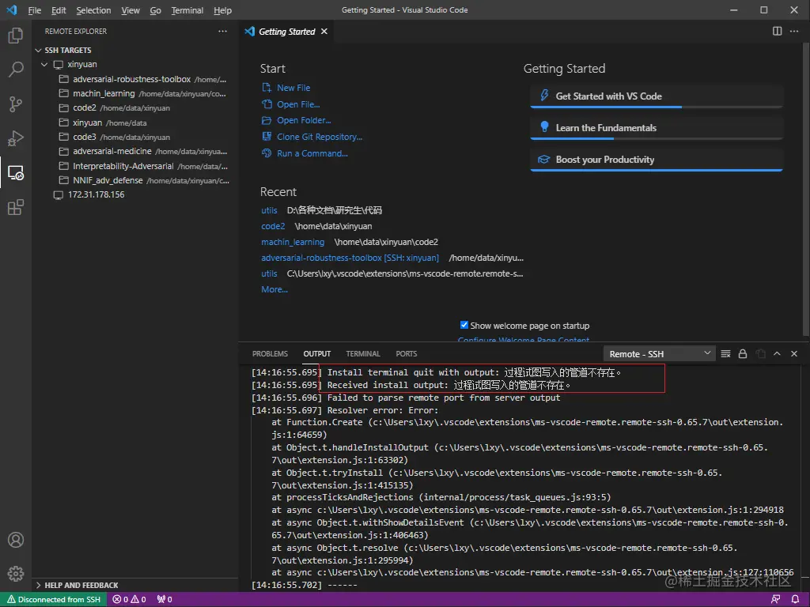810x607 pixels.
Task: Maximize panel with the chevron-up icon
Action: point(777,354)
